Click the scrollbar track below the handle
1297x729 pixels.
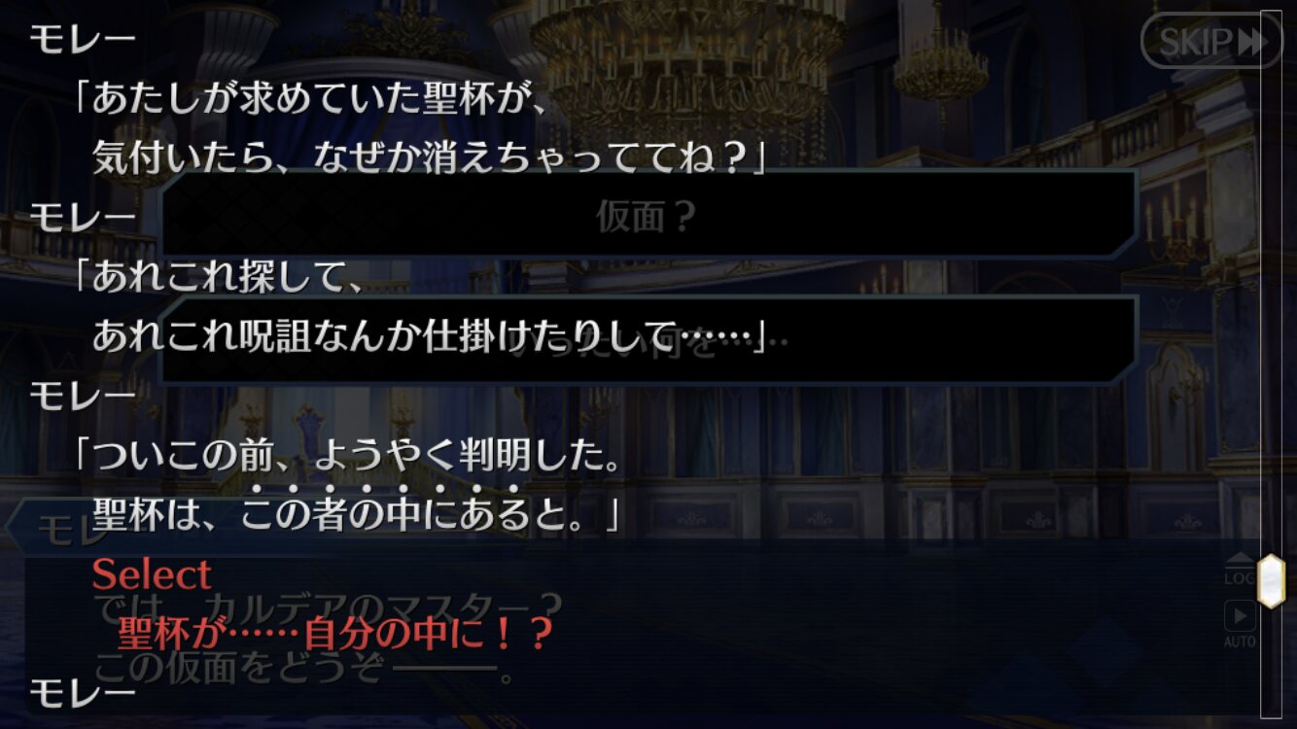pos(1271,663)
